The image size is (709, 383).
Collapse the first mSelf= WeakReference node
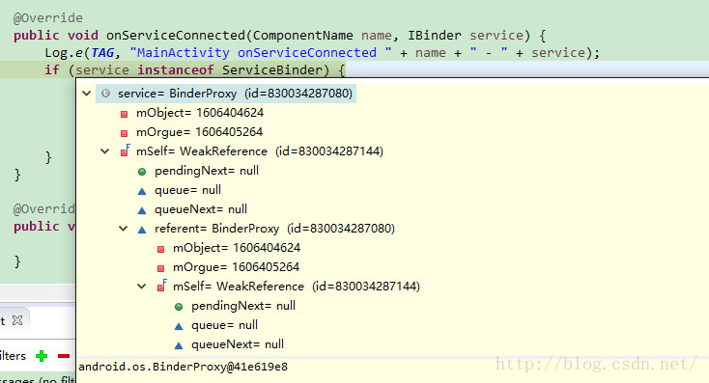pos(105,151)
